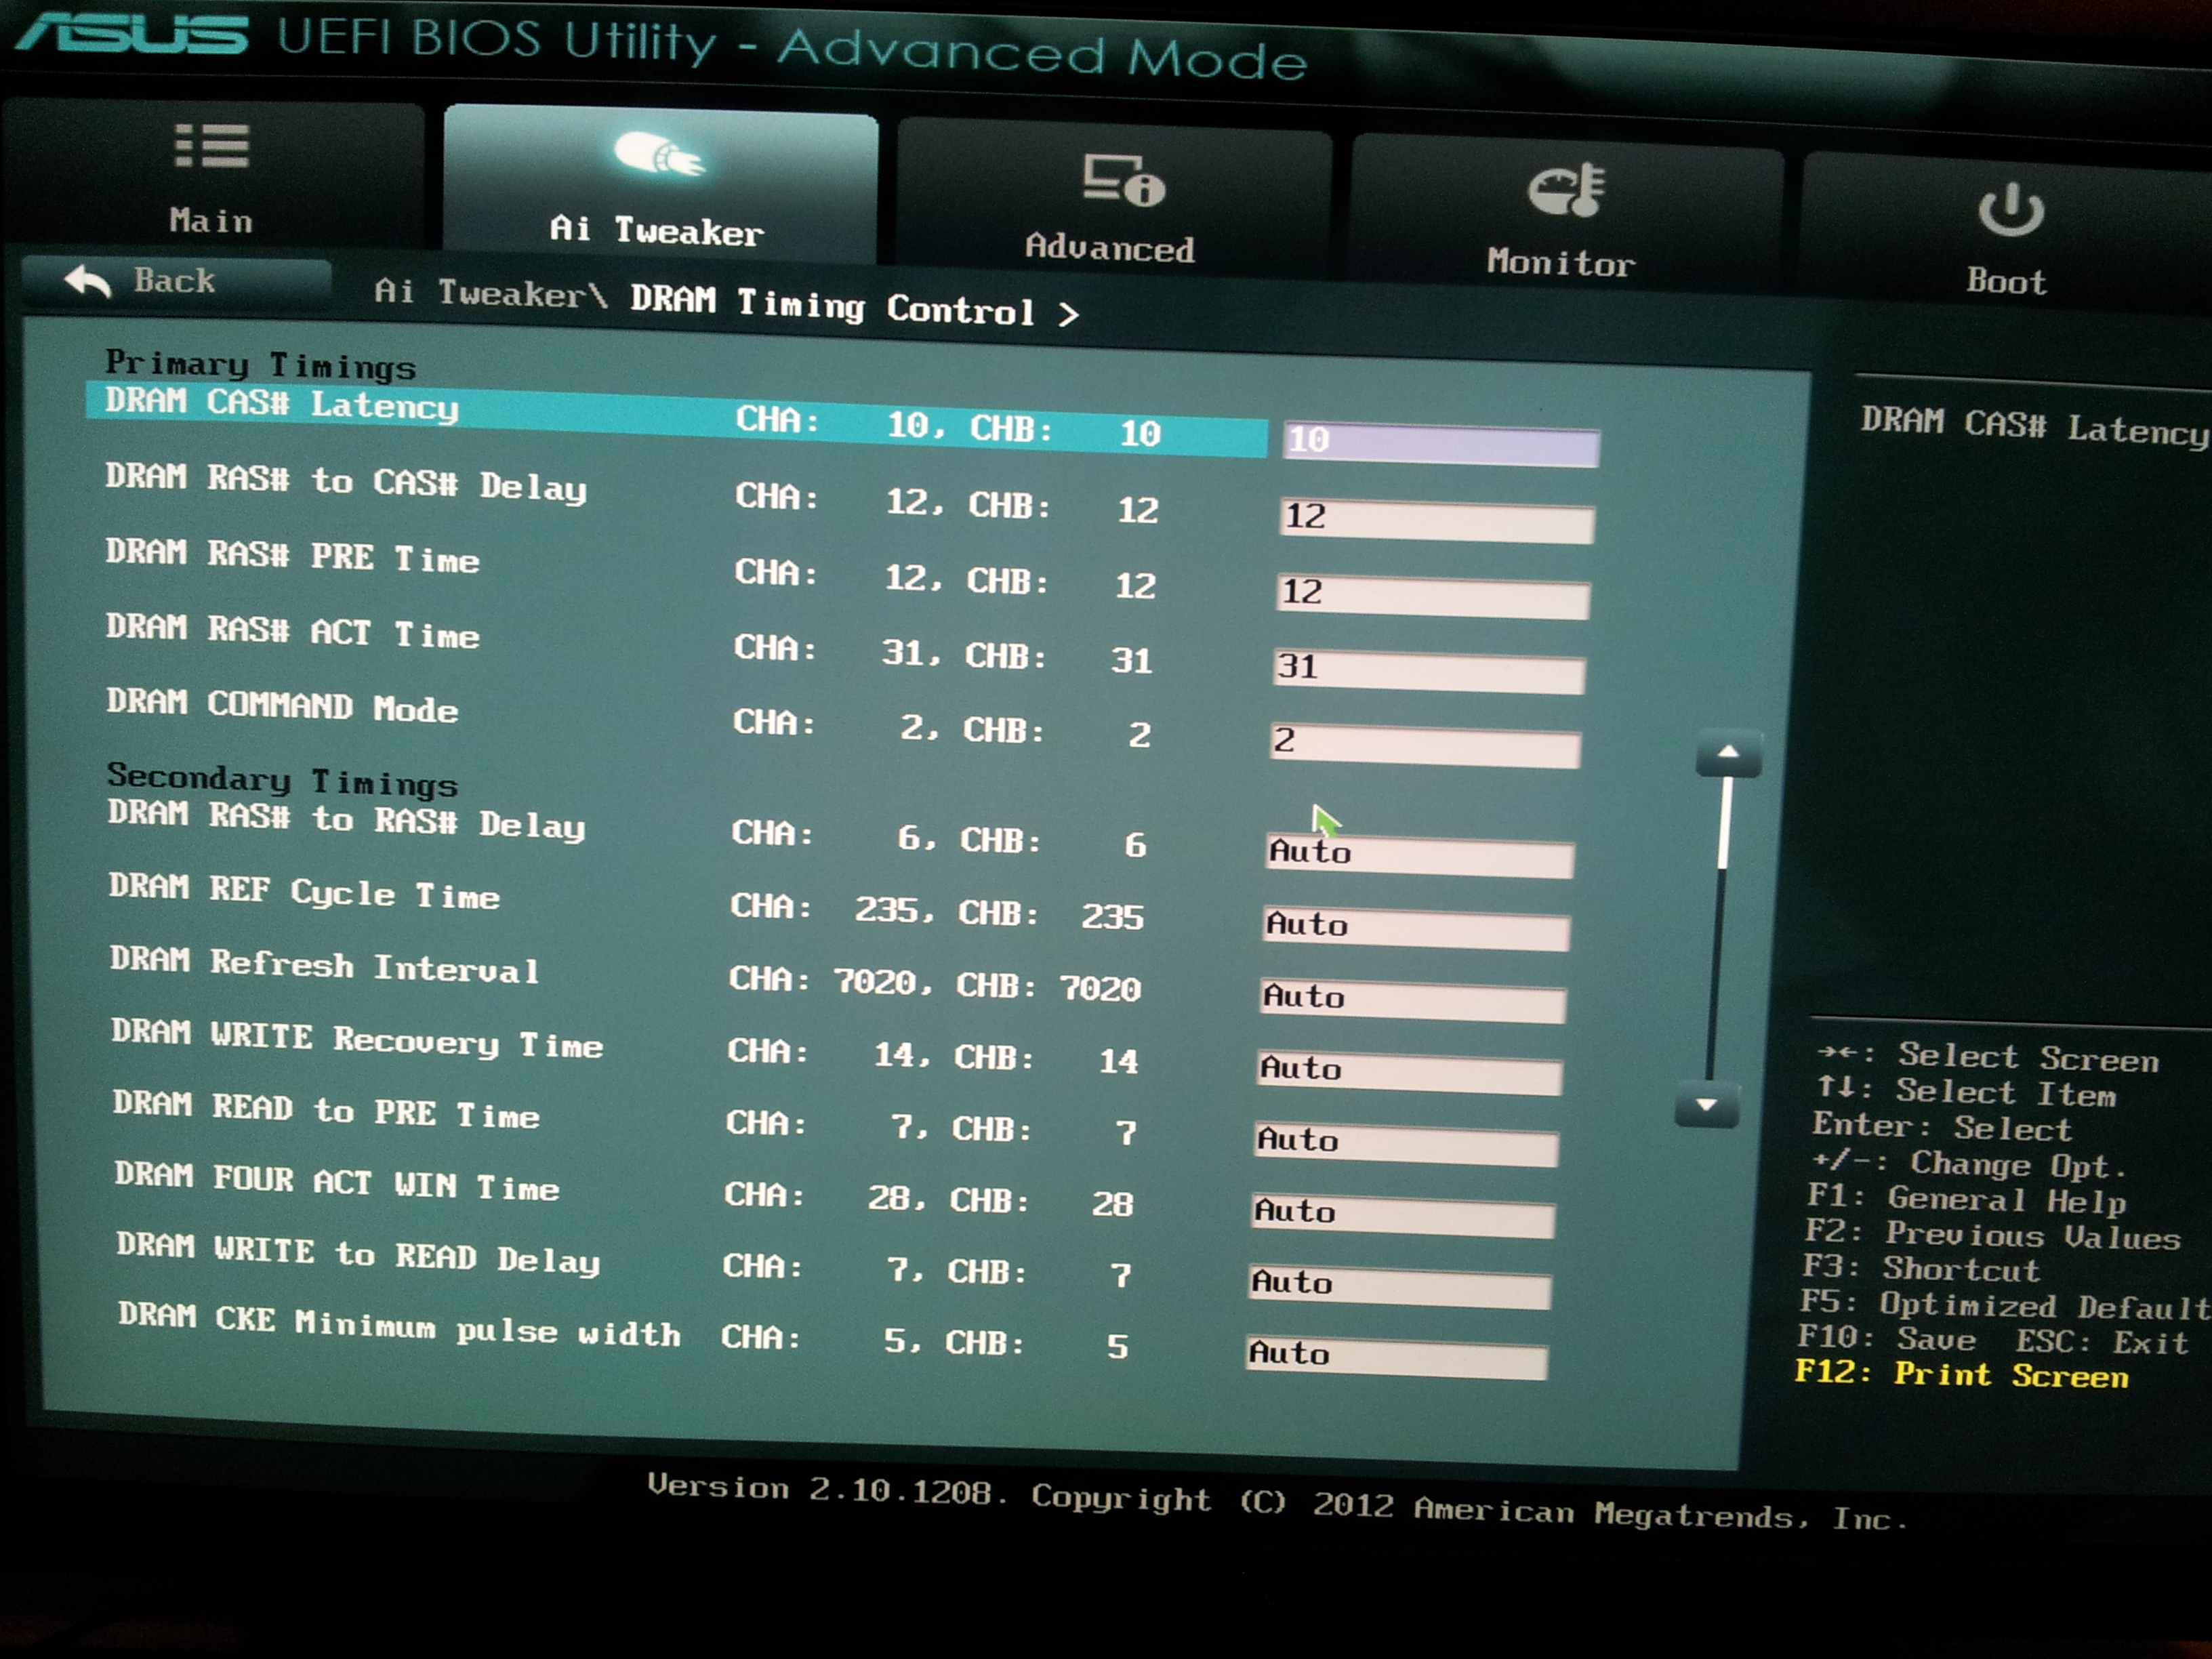
Task: Click F3: Shortcut hint text
Action: tap(1921, 1268)
